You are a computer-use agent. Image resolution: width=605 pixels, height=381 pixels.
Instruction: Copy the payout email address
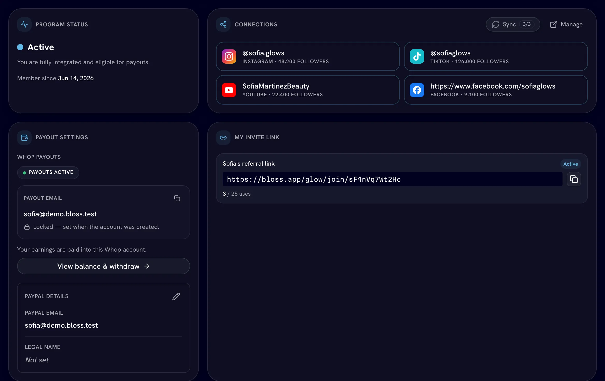[177, 198]
